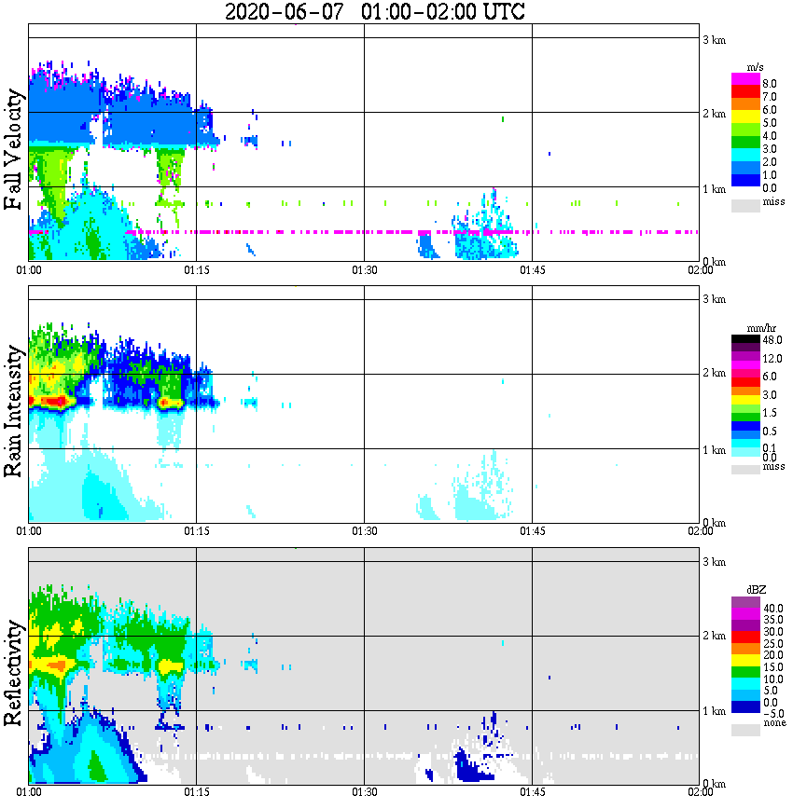Viewport: 793px width, 809px height.
Task: Click the 02:00 tick under Reflectivity plot
Action: coord(701,792)
